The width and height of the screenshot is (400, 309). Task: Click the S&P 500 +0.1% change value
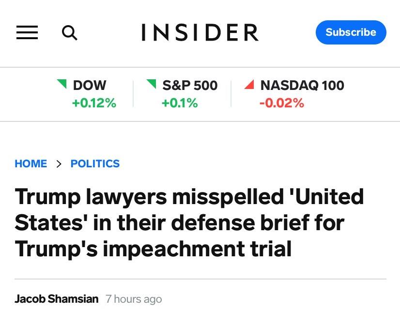pyautogui.click(x=180, y=103)
